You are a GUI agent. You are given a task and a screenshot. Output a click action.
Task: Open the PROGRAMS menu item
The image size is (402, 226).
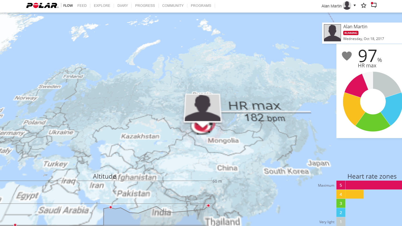(x=201, y=5)
